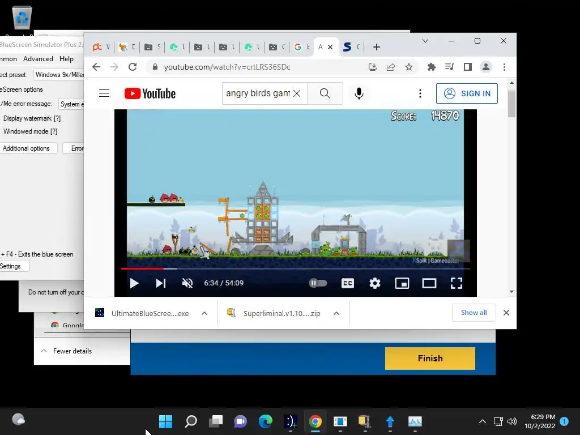Click the YouTube play button

click(134, 283)
